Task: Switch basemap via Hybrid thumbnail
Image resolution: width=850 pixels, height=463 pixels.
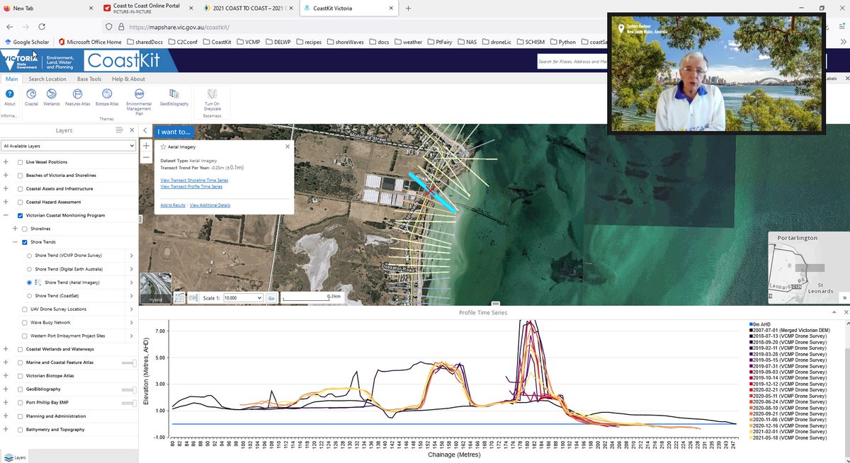Action: point(155,288)
